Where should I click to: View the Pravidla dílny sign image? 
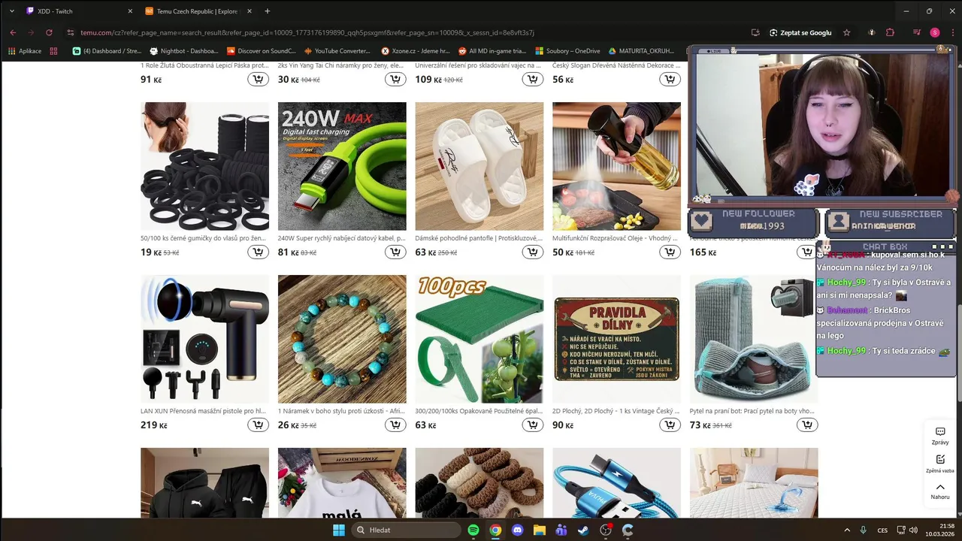[616, 339]
